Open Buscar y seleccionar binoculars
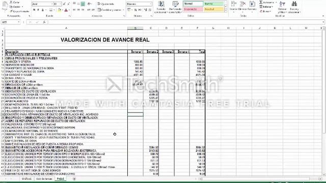326x183 pixels. (x=294, y=7)
